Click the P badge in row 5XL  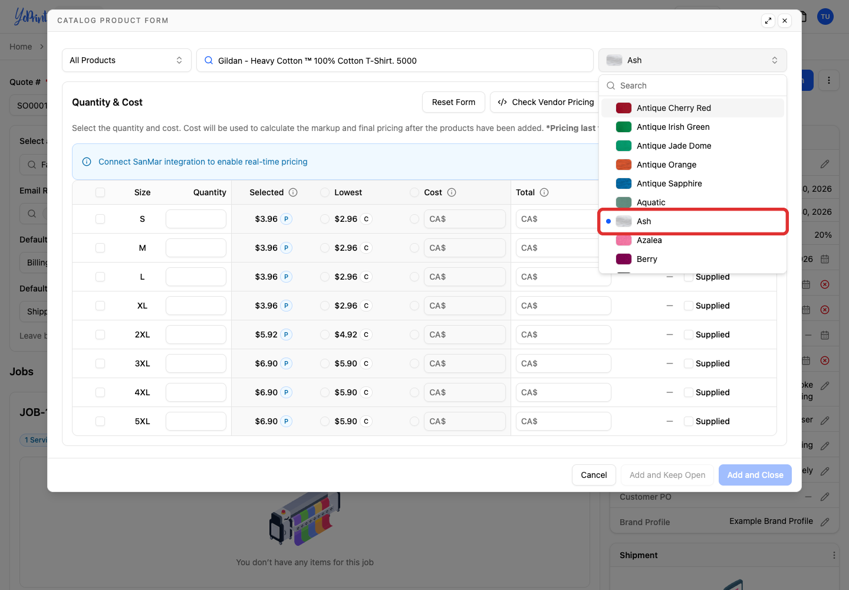tap(286, 421)
